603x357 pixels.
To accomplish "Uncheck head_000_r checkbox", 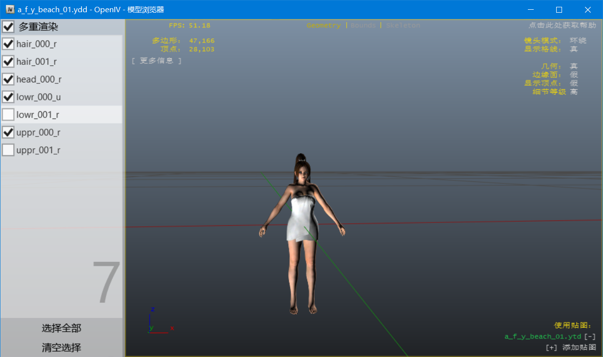I will click(8, 79).
